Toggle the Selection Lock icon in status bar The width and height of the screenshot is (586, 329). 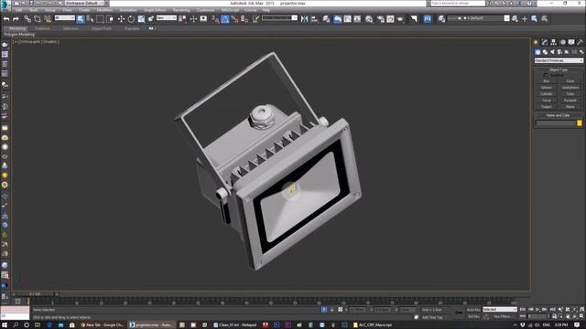331,310
